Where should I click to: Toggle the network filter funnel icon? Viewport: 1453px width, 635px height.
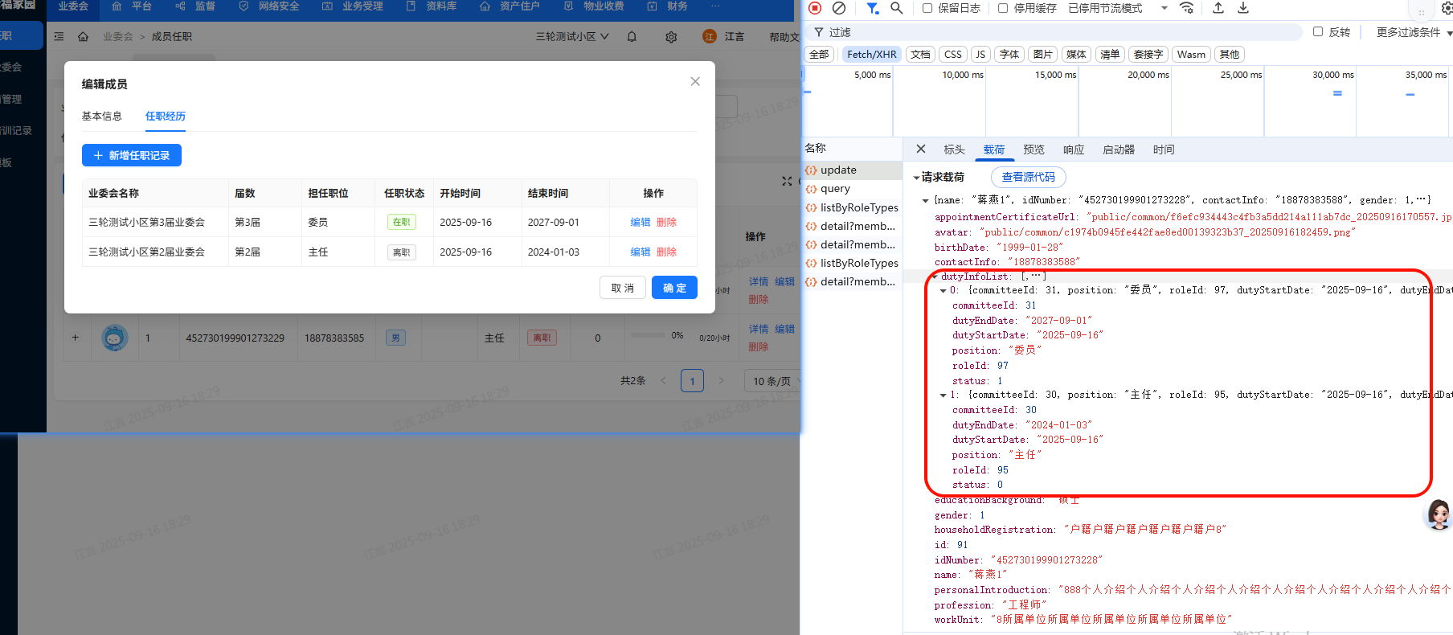(x=872, y=8)
